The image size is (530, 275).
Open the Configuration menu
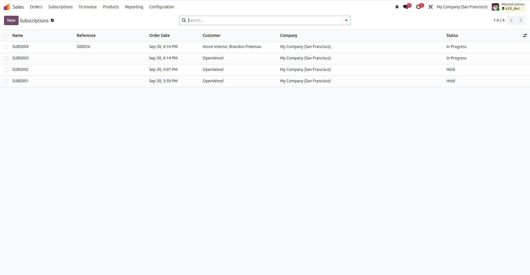pos(162,7)
